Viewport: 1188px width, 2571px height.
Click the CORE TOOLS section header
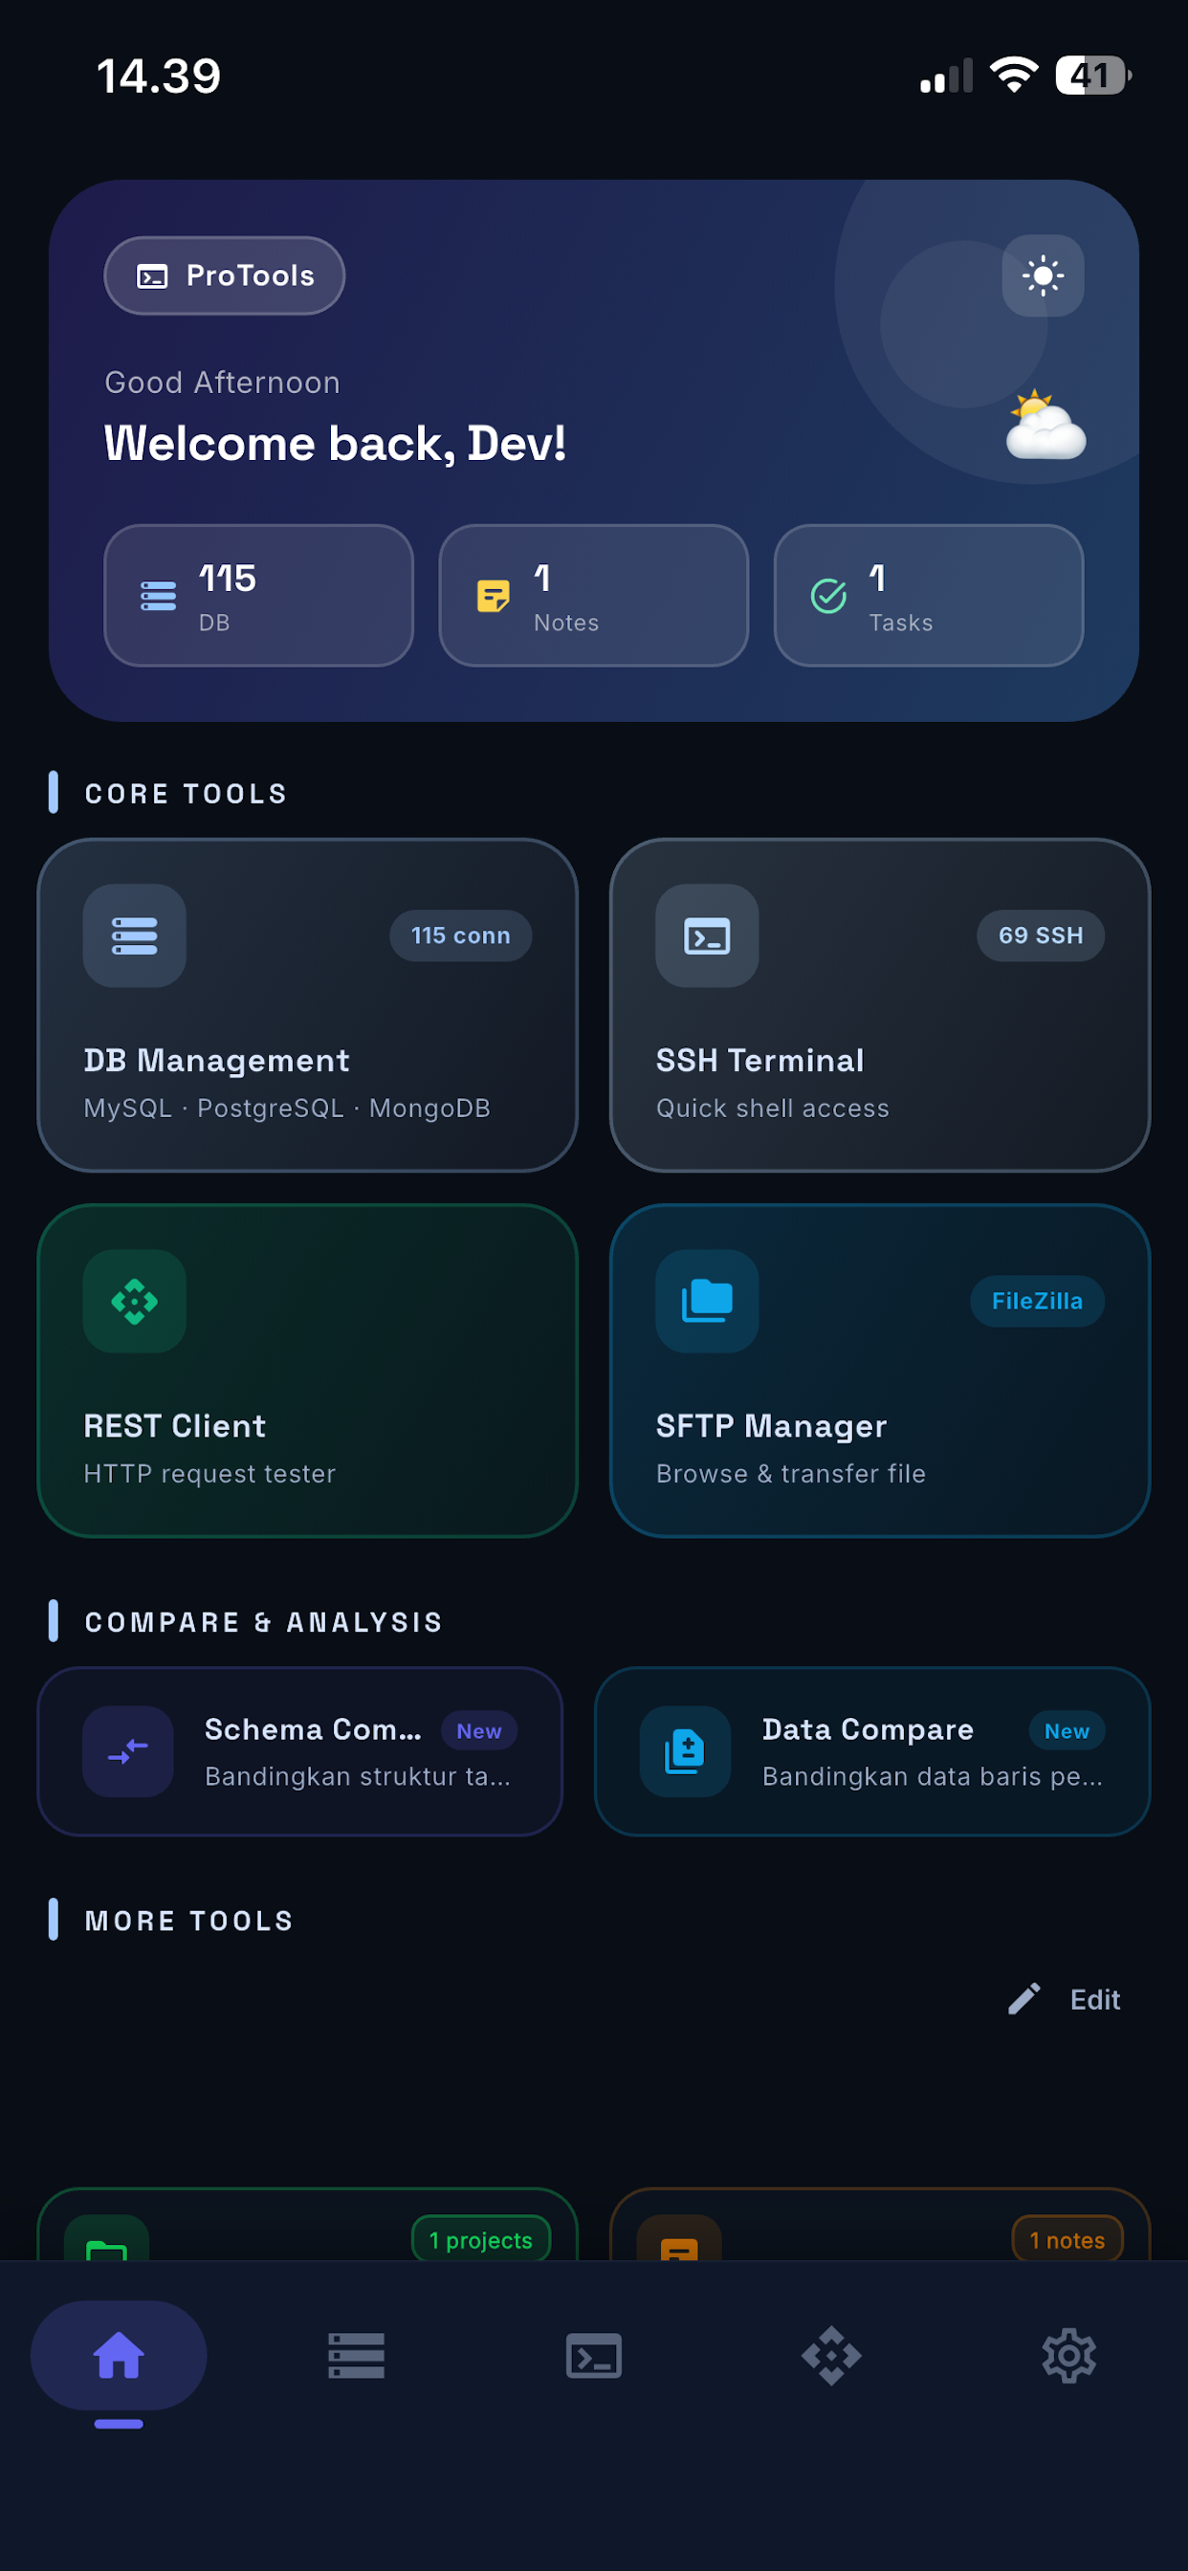click(187, 794)
